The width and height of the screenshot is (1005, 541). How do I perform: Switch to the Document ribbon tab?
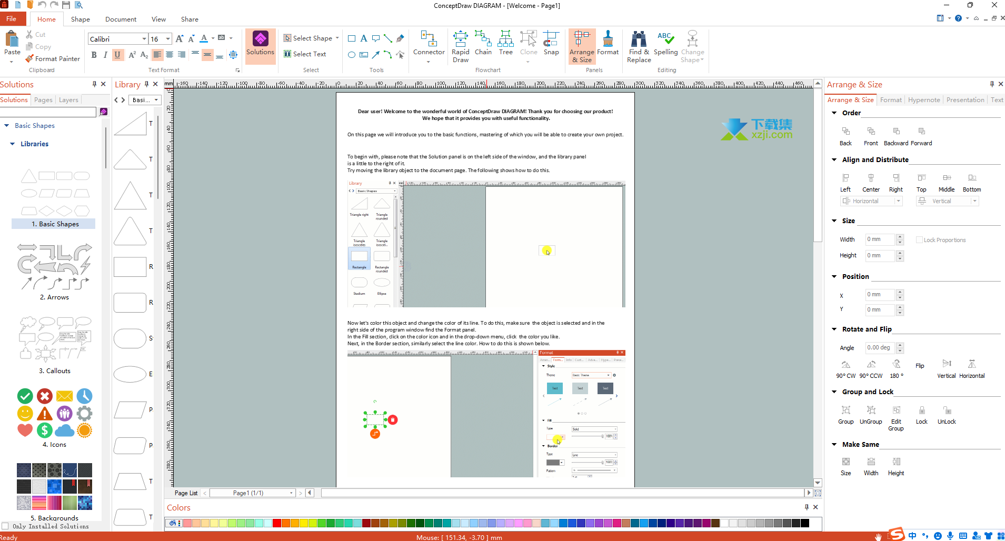pos(121,19)
